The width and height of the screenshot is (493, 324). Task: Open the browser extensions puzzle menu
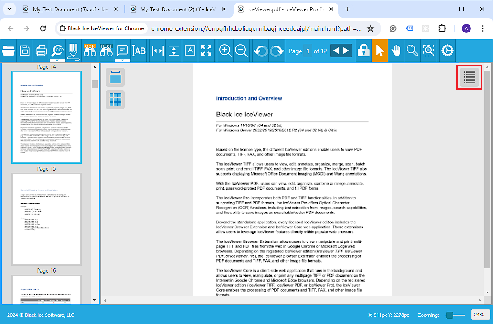point(442,28)
